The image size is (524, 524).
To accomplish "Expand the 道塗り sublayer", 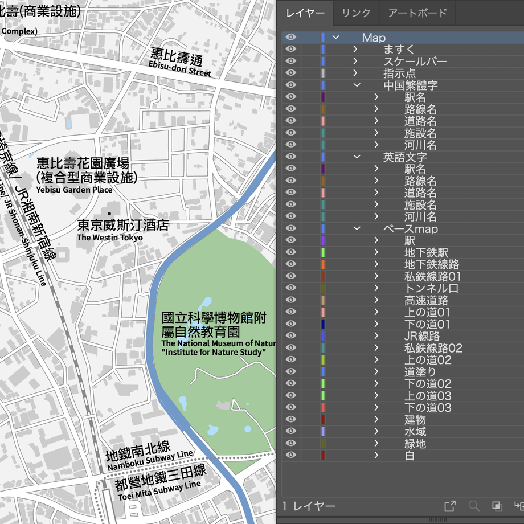I will tap(376, 371).
